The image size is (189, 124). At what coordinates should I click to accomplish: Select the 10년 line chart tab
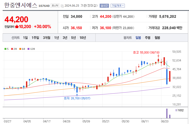point(83,38)
